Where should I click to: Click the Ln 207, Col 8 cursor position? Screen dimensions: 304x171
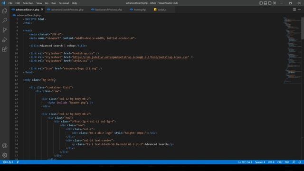pyautogui.click(x=245, y=162)
